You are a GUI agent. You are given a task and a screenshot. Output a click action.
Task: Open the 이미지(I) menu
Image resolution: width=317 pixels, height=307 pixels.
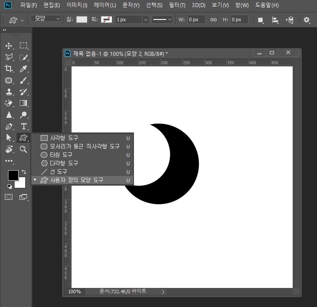[77, 5]
